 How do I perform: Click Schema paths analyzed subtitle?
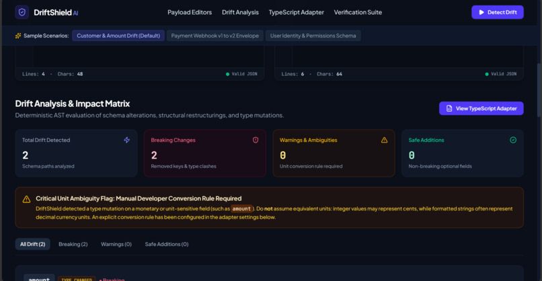48,166
